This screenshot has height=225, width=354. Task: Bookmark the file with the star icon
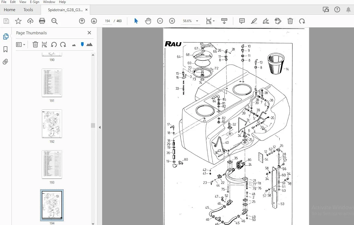[18, 21]
